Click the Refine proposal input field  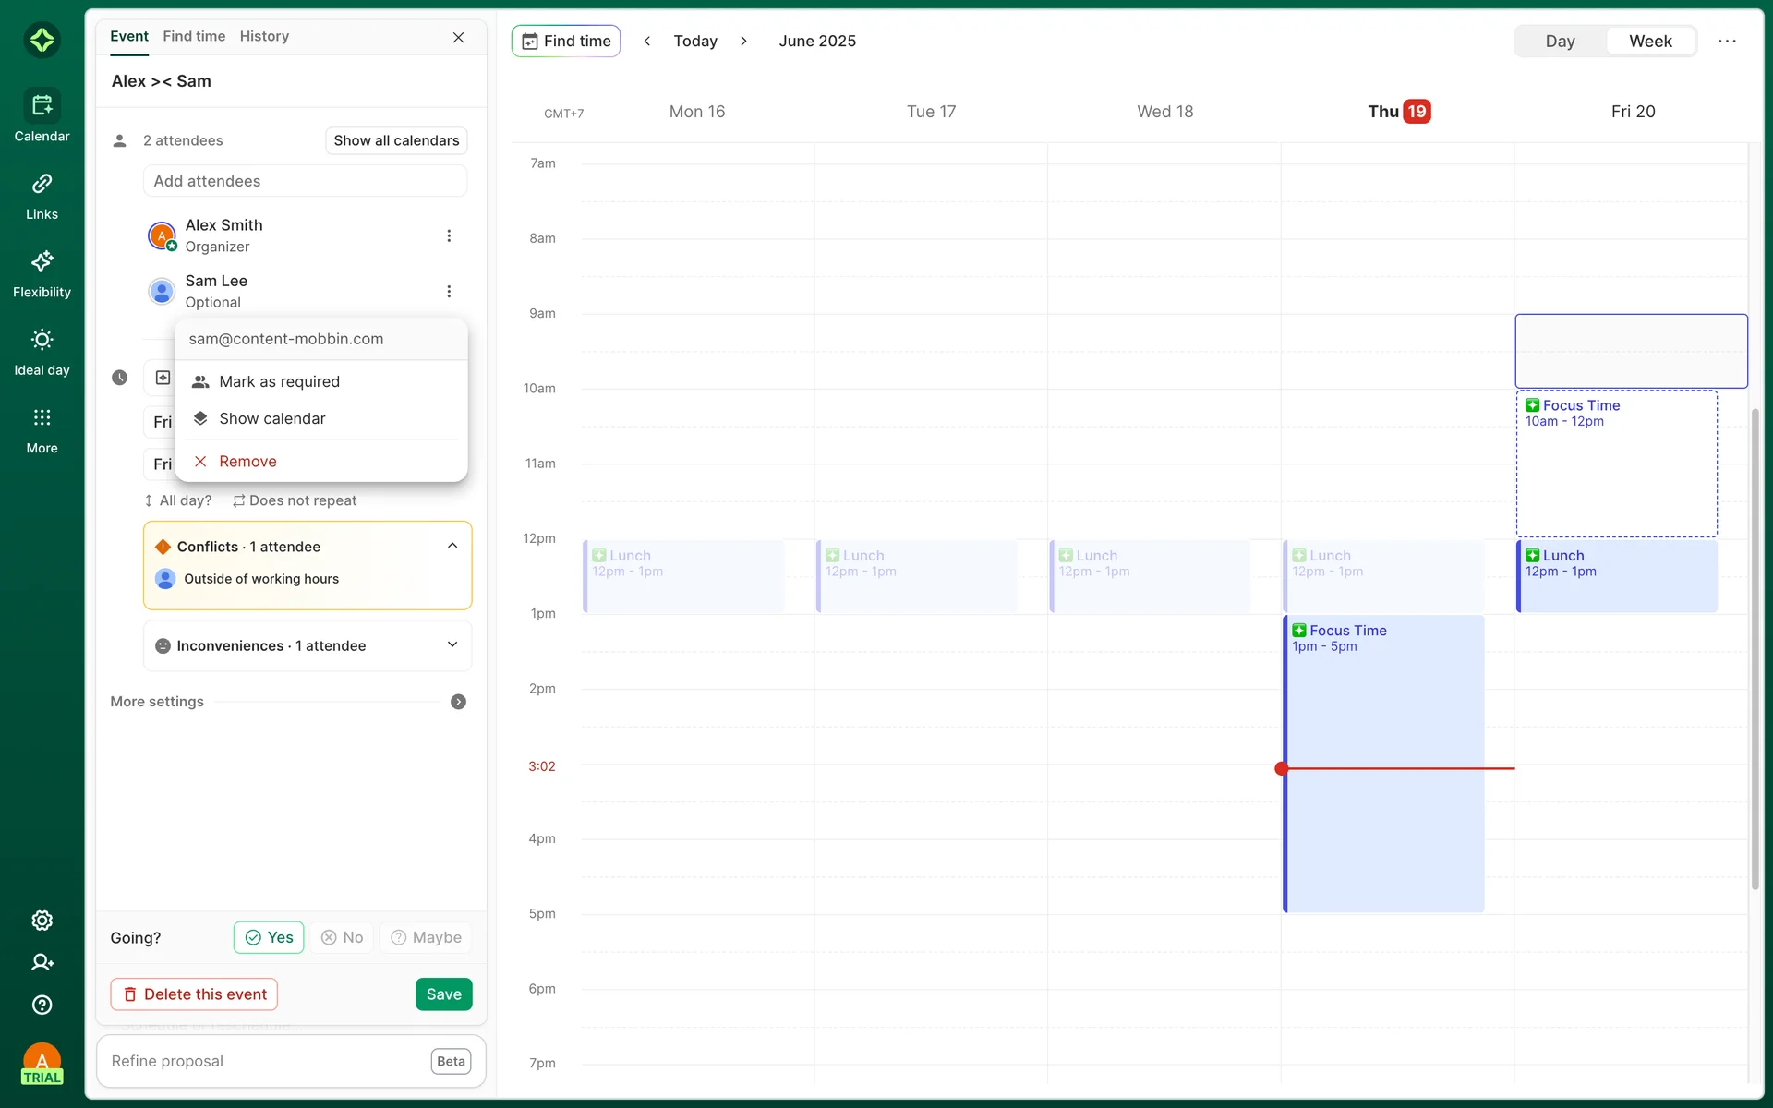(x=263, y=1061)
